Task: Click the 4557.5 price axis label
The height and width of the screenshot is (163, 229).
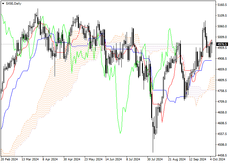Action: click(222, 134)
